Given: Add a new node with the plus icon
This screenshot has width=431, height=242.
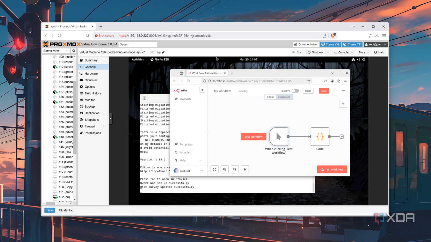Looking at the screenshot, I should coord(343,104).
